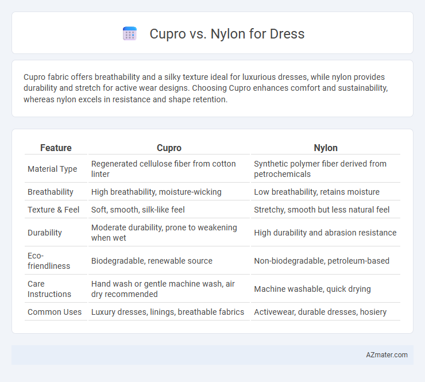Click 'Activewear, durable dresses, hosiery' cell
This screenshot has height=382, width=425.
click(x=326, y=312)
